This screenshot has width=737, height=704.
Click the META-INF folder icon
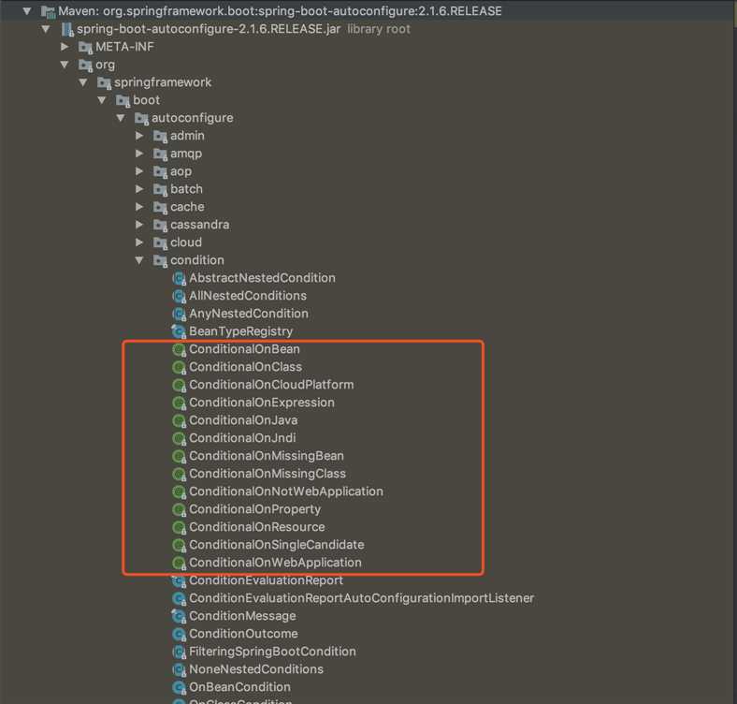[85, 47]
